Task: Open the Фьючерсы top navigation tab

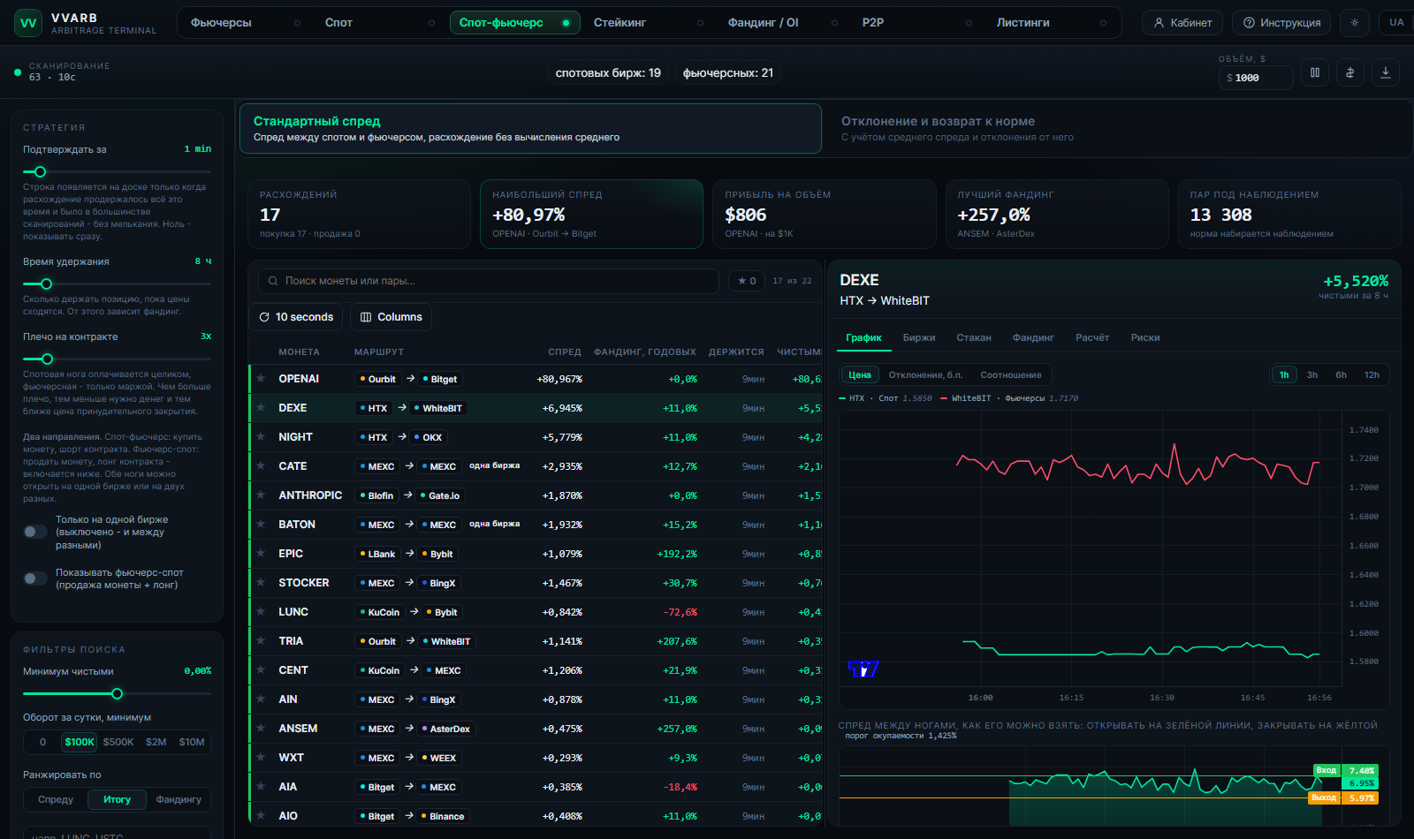Action: tap(246, 23)
